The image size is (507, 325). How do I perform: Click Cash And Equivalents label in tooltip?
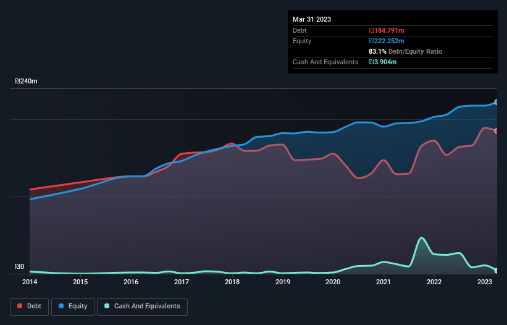point(325,62)
